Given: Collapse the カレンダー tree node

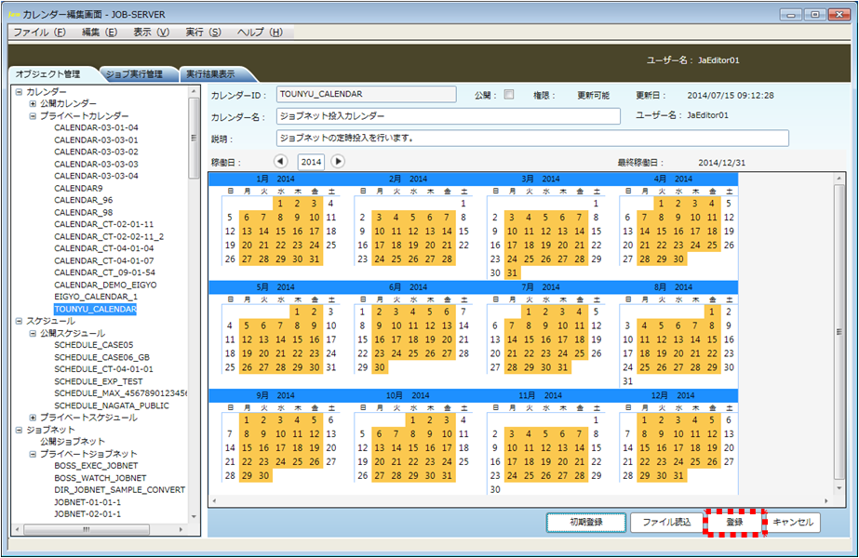Looking at the screenshot, I should tap(20, 92).
